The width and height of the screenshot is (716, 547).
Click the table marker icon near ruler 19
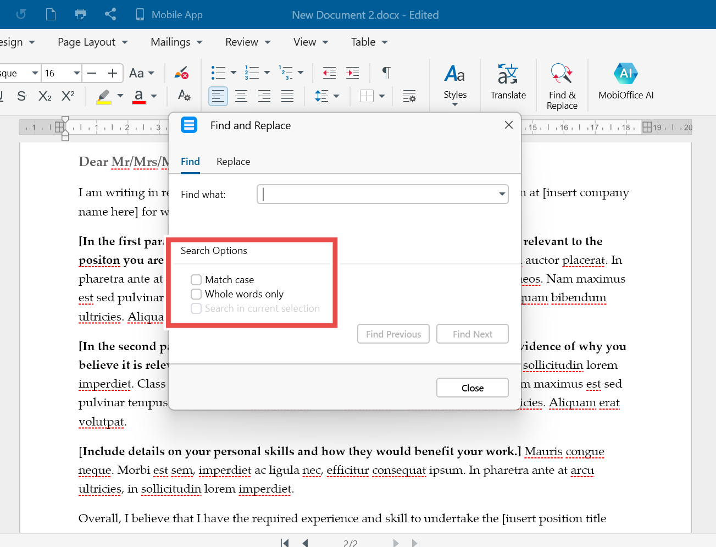click(647, 127)
